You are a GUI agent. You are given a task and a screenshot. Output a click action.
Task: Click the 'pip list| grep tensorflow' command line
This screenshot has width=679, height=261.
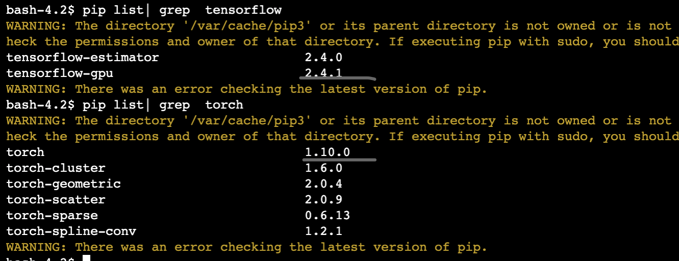coord(182,10)
